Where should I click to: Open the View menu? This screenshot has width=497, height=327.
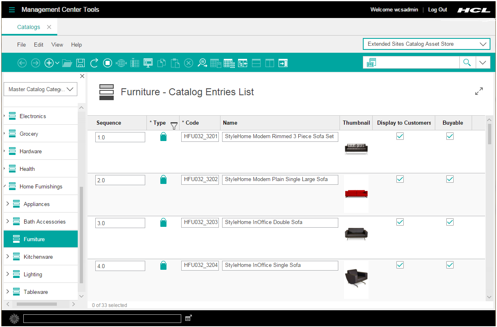57,45
